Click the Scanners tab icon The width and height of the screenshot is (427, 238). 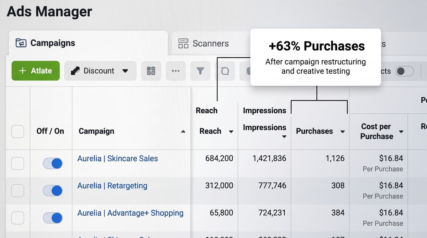tap(183, 43)
